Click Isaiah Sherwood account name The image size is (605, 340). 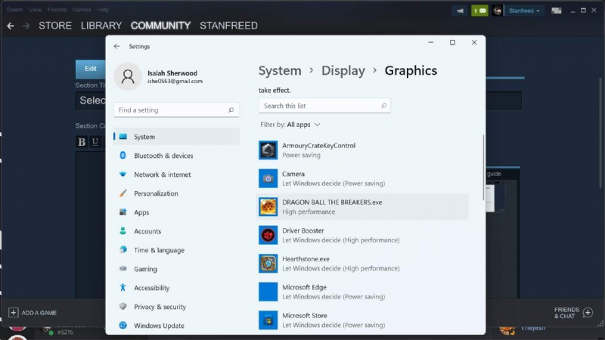pyautogui.click(x=172, y=73)
